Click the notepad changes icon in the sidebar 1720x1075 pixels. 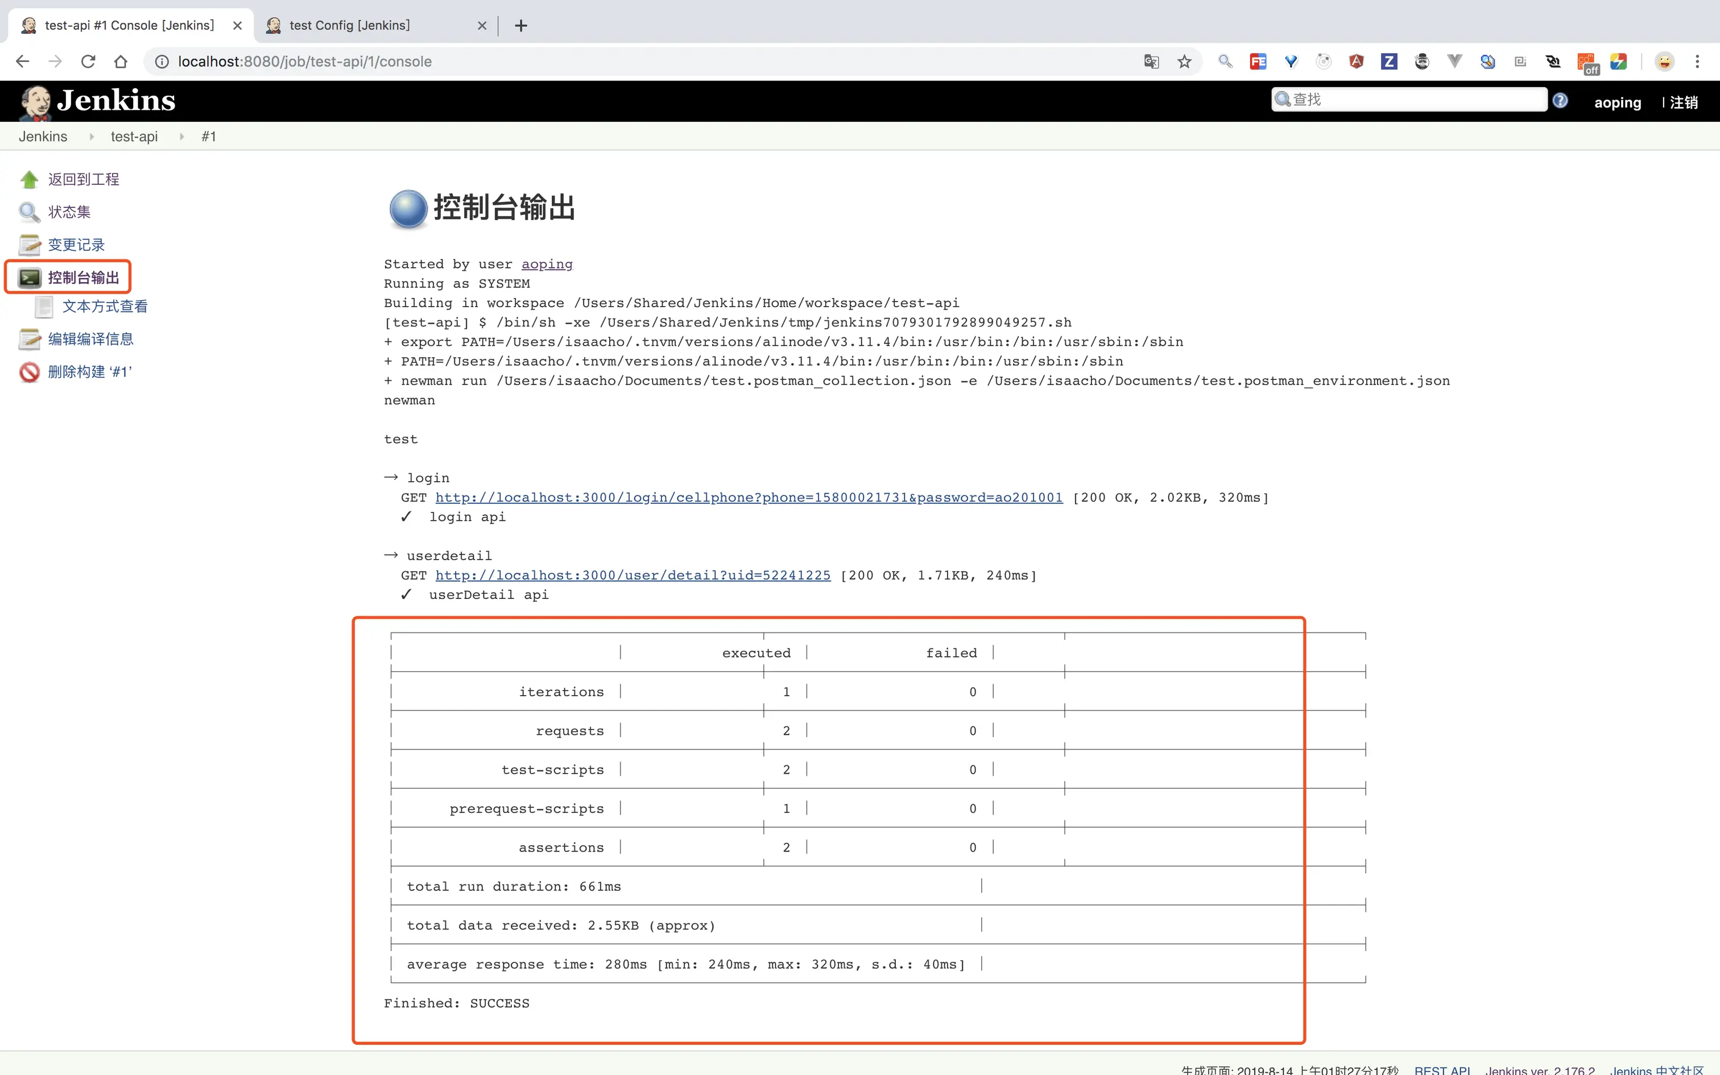point(29,245)
